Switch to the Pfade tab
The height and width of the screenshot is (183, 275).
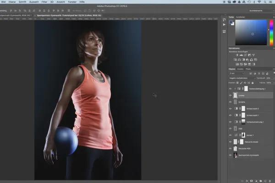click(248, 69)
